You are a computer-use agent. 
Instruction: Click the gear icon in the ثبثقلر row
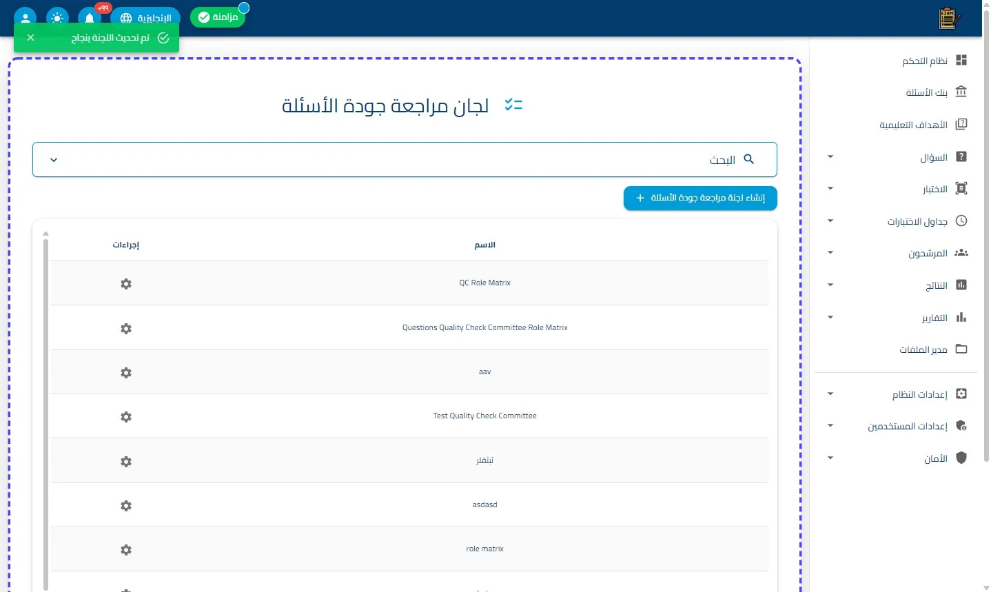point(126,462)
